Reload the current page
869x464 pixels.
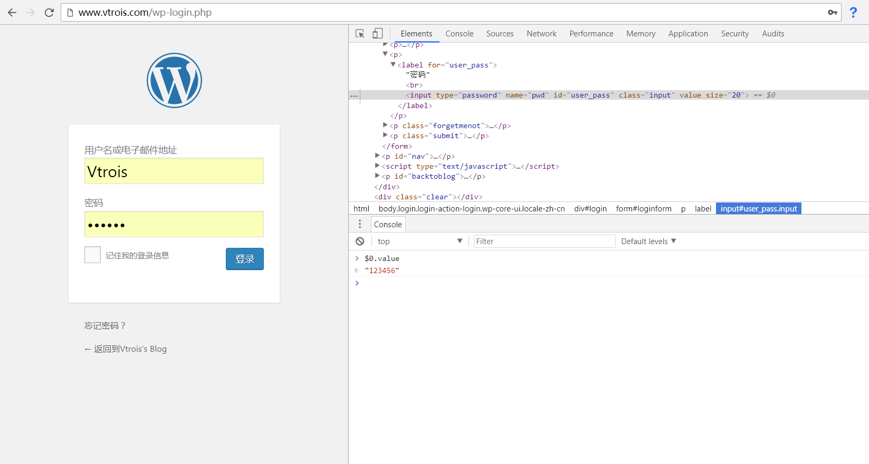49,13
